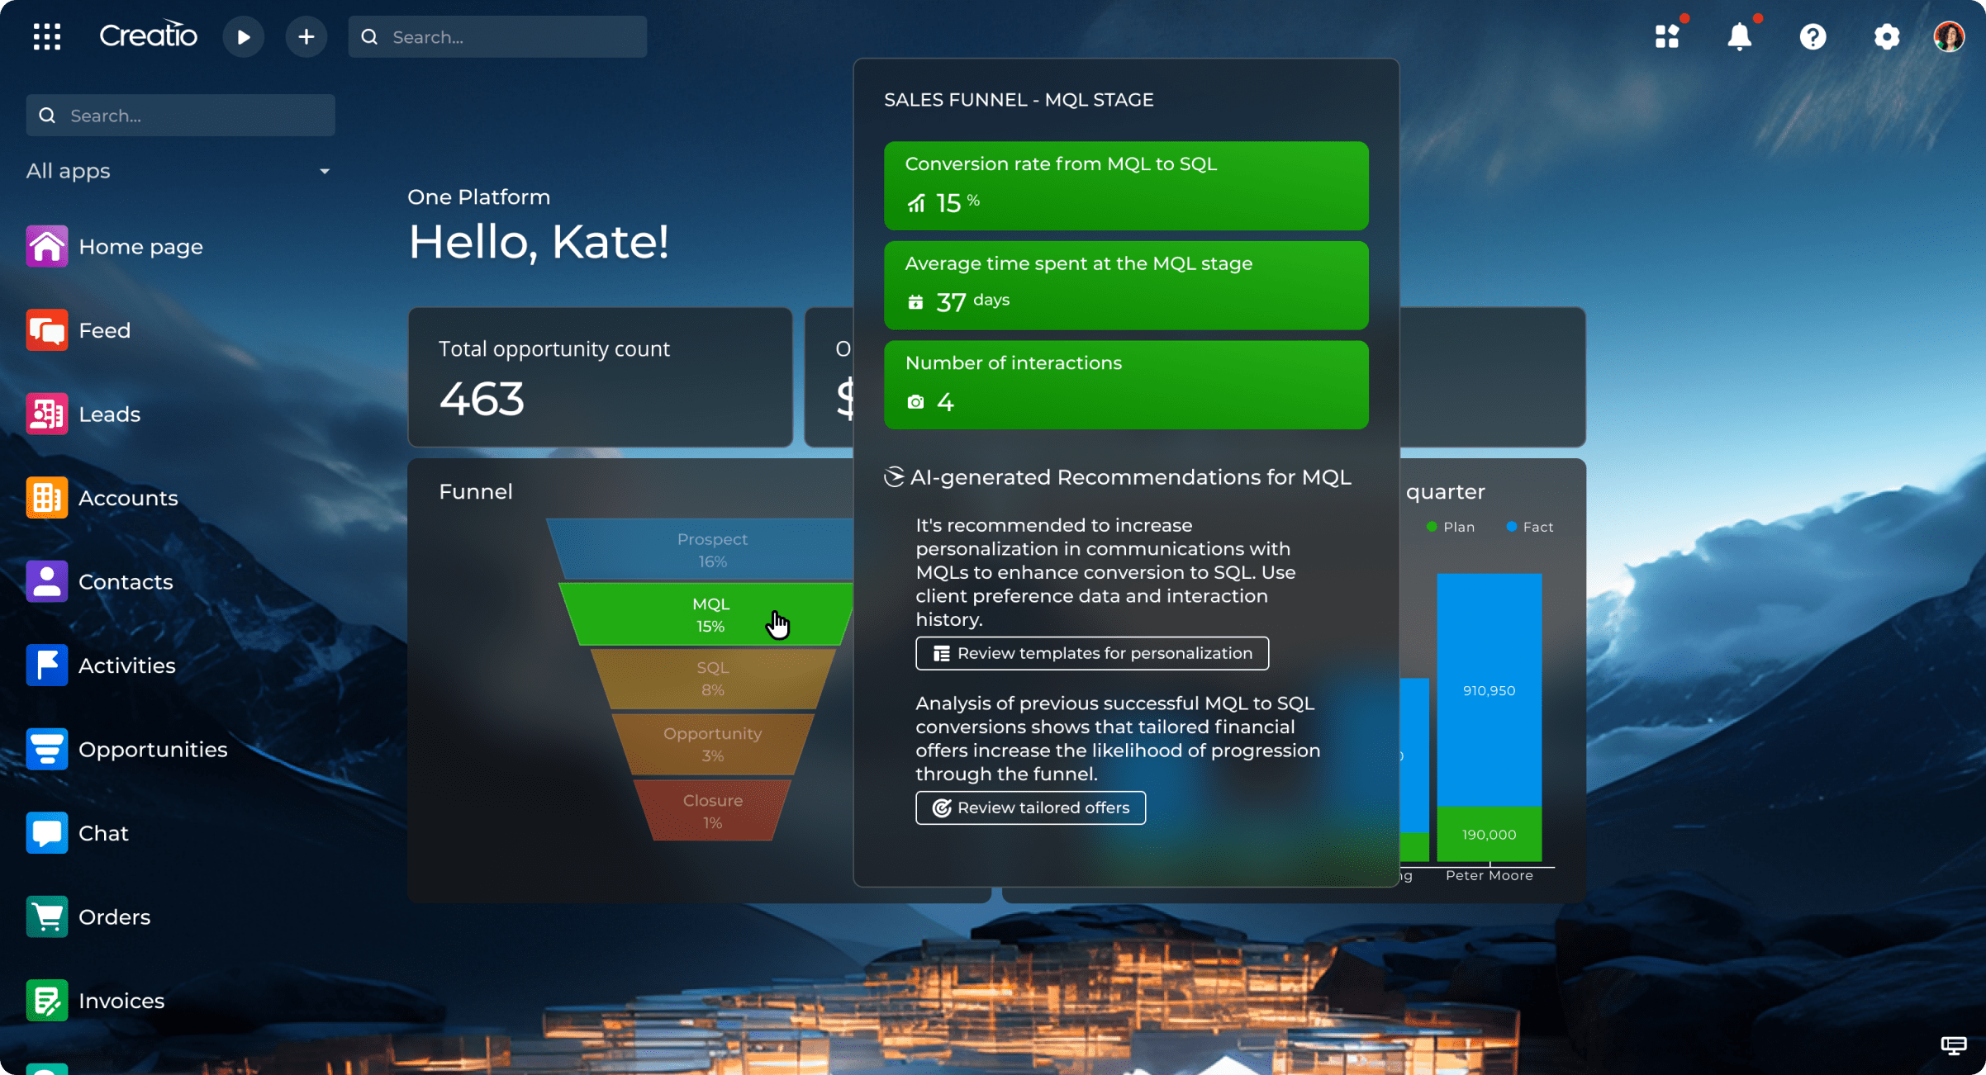Expand All apps dropdown in sidebar

coord(325,171)
